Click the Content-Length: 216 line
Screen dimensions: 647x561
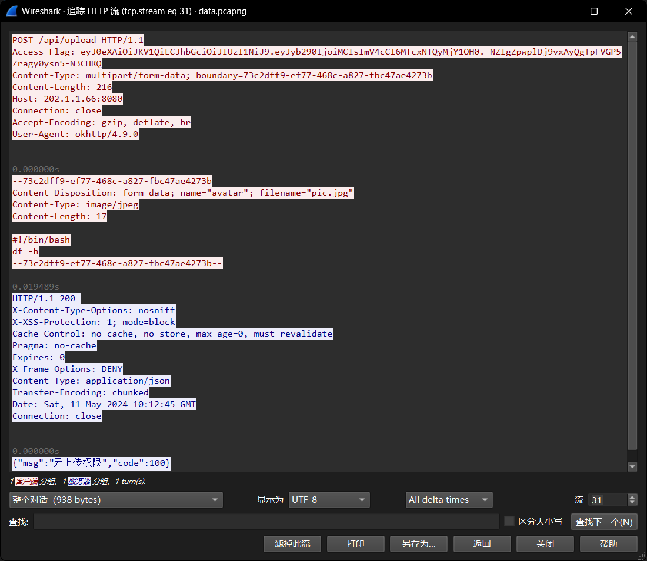62,87
